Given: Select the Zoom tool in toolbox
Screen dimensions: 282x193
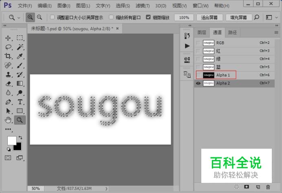Looking at the screenshot, I should point(20,120).
